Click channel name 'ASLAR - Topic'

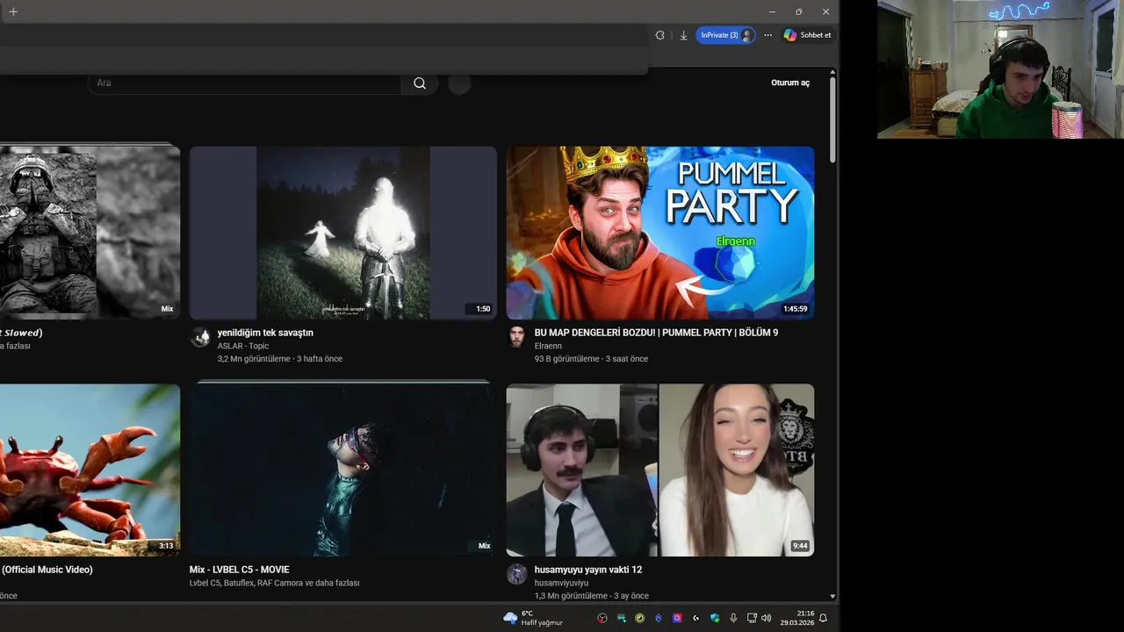(243, 346)
